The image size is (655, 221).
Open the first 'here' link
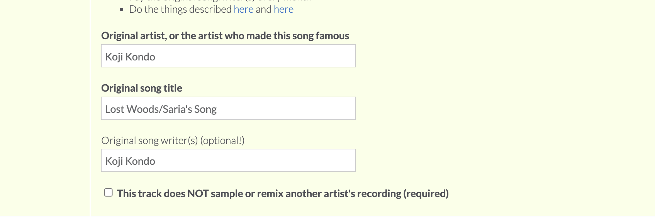pyautogui.click(x=243, y=9)
